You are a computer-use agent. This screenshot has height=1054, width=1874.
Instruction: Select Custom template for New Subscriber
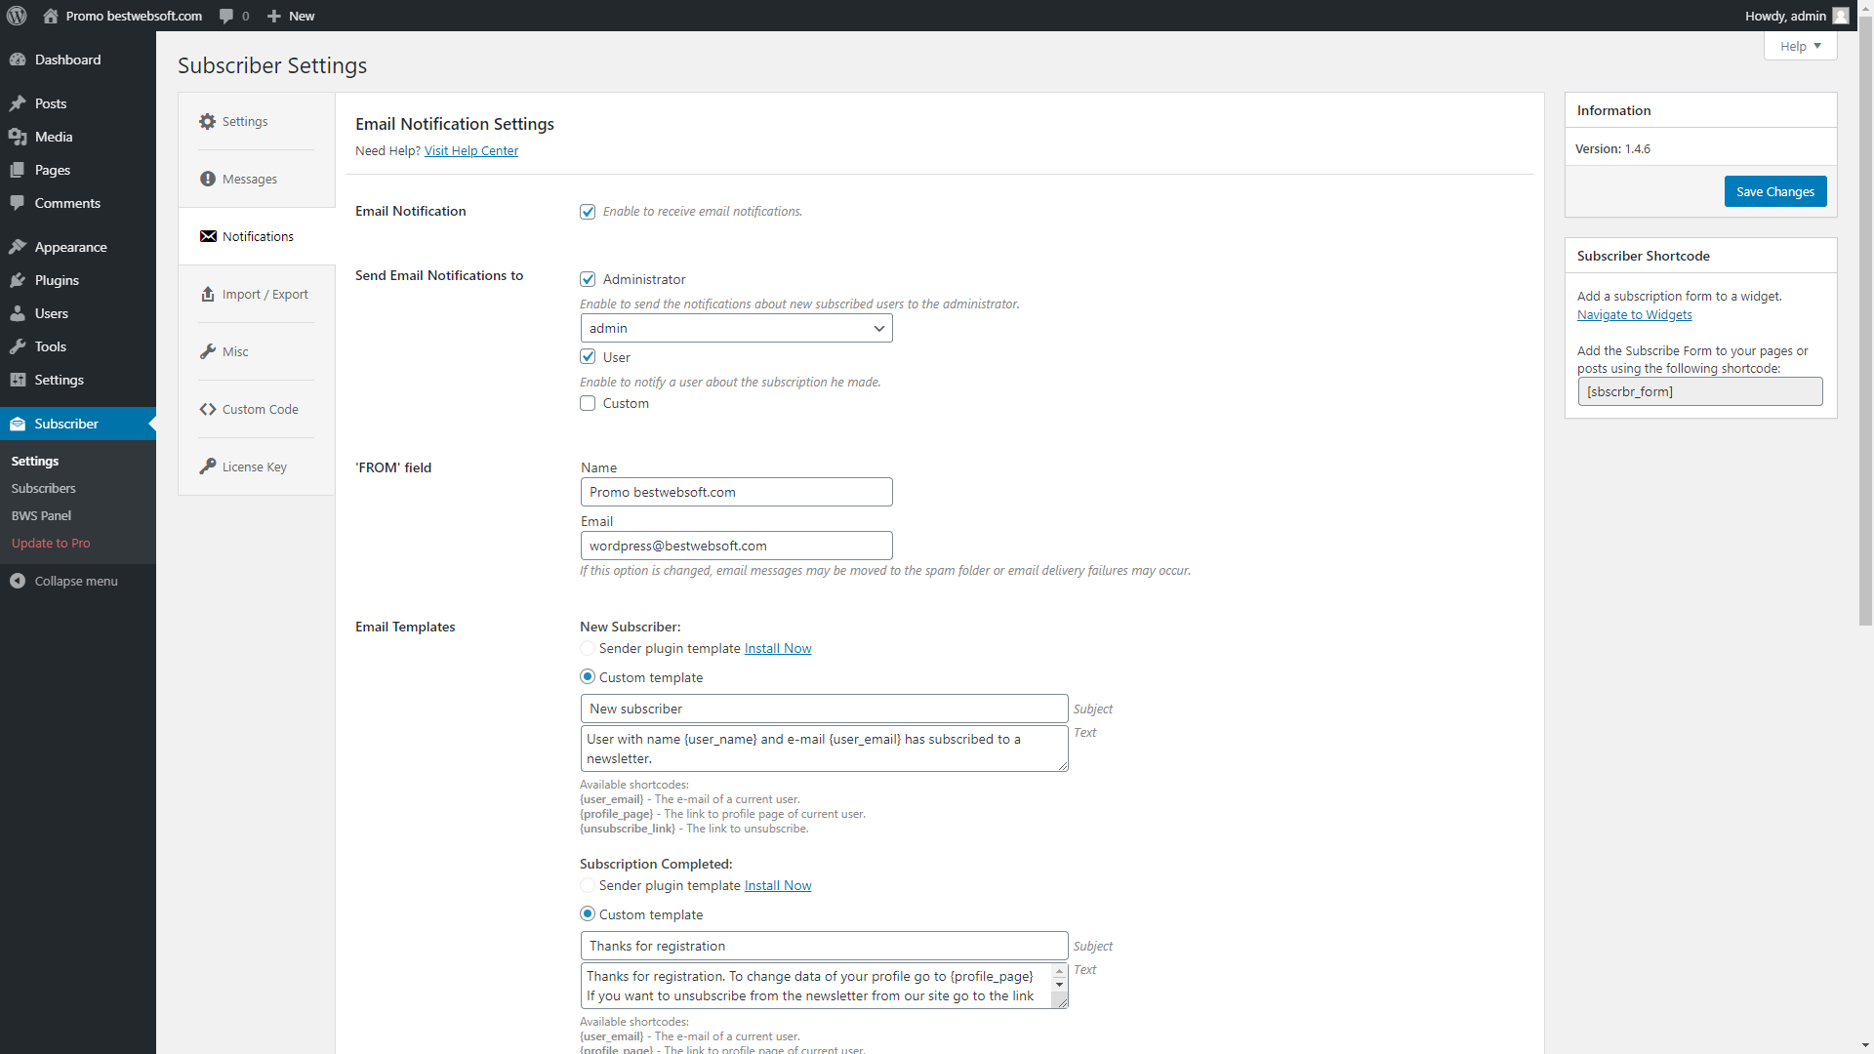coord(588,676)
